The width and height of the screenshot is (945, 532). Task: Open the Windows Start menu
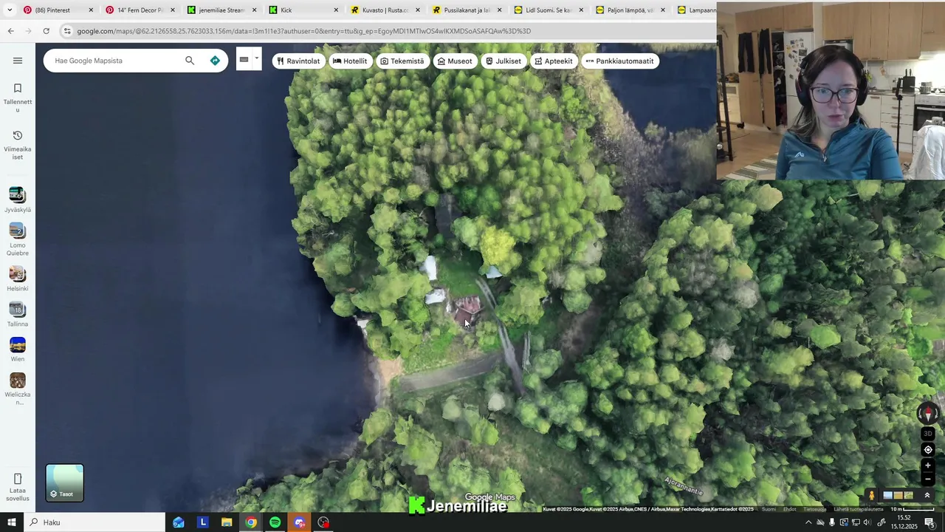pyautogui.click(x=11, y=522)
